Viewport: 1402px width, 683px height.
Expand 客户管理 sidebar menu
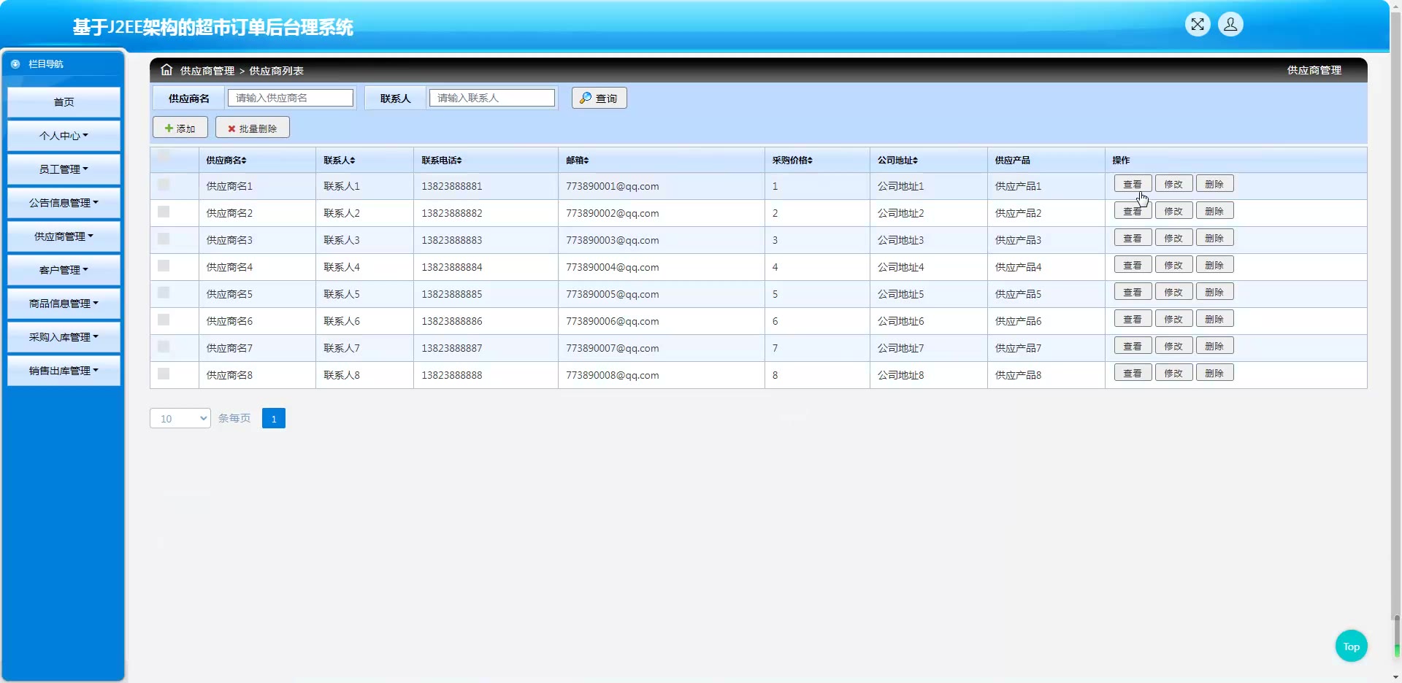click(64, 270)
